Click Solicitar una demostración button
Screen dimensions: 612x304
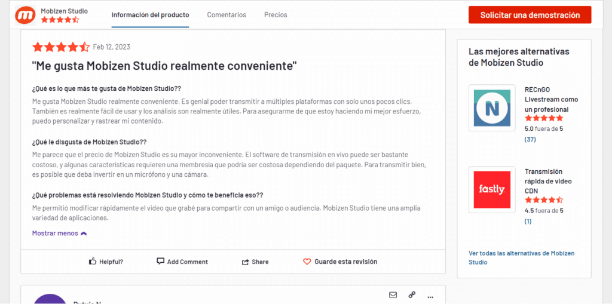click(530, 15)
